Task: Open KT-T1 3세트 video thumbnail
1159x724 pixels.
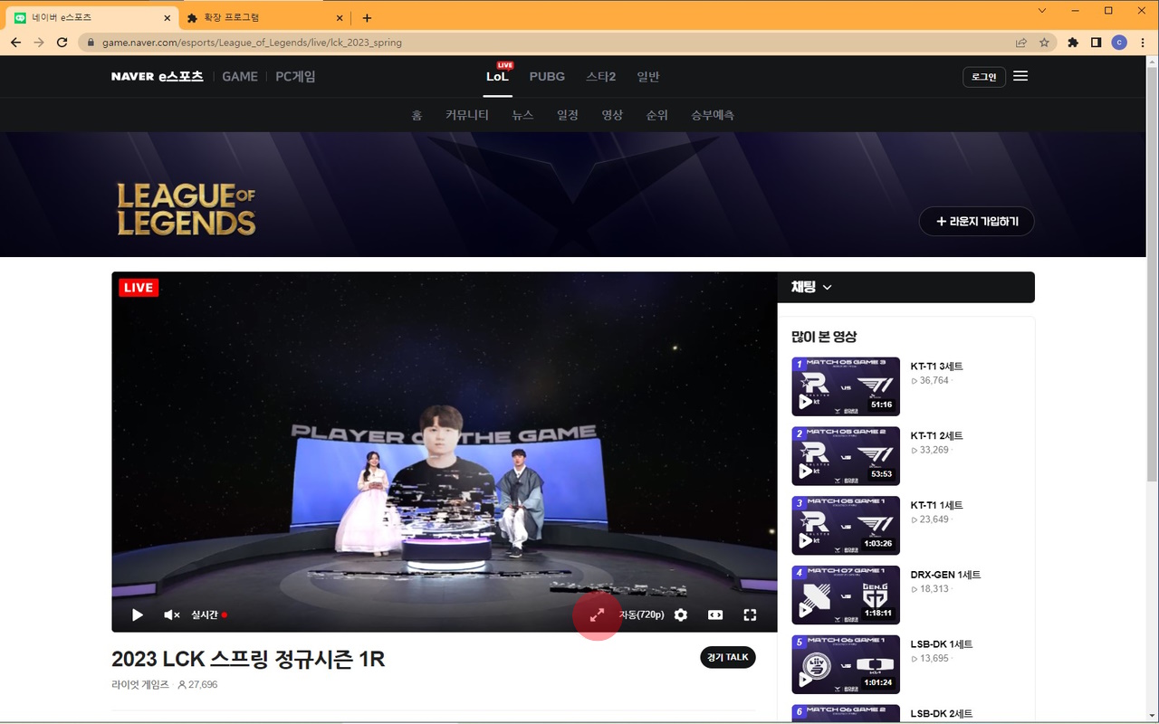Action: coord(846,386)
